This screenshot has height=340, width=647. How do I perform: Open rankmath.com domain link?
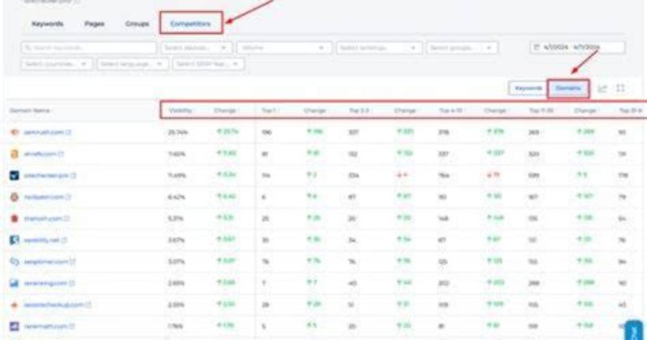[45, 326]
